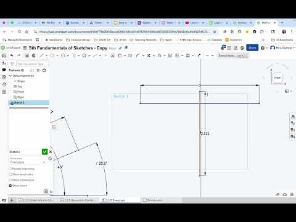296x222 pixels.
Task: Select the Line sketch tool
Action: pos(41,55)
